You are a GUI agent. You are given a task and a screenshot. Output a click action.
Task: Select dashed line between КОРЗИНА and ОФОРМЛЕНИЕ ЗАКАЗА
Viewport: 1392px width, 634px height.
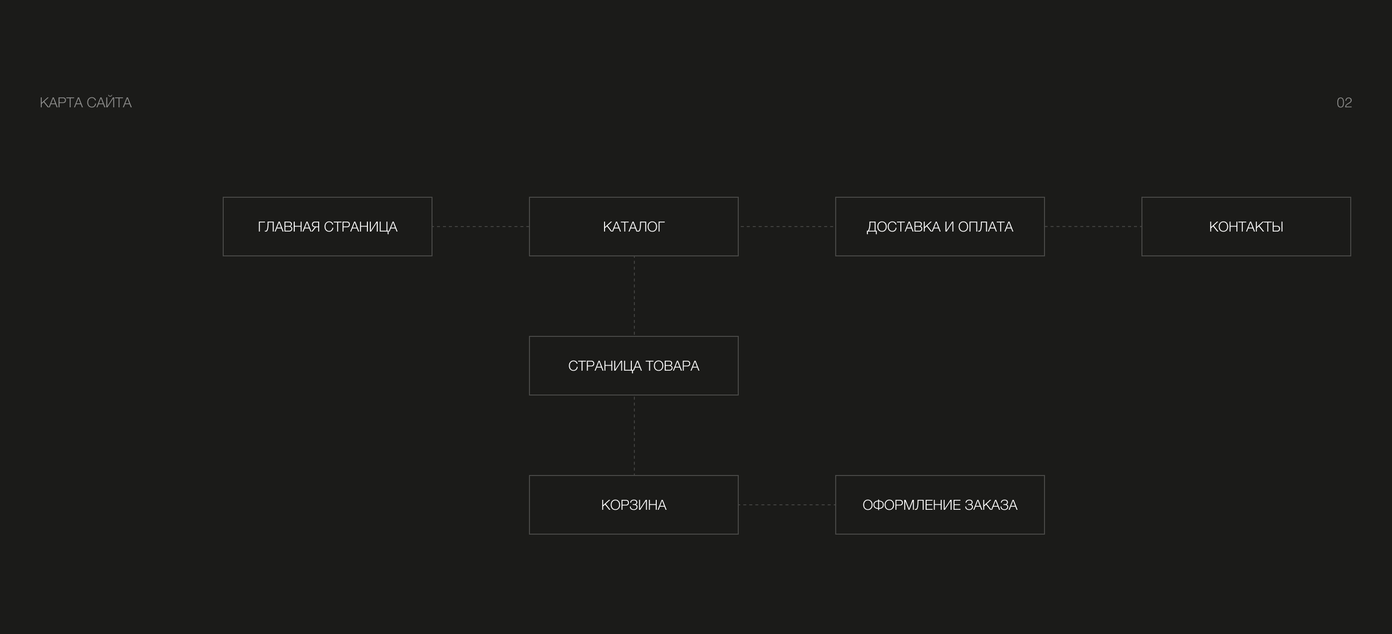[787, 505]
